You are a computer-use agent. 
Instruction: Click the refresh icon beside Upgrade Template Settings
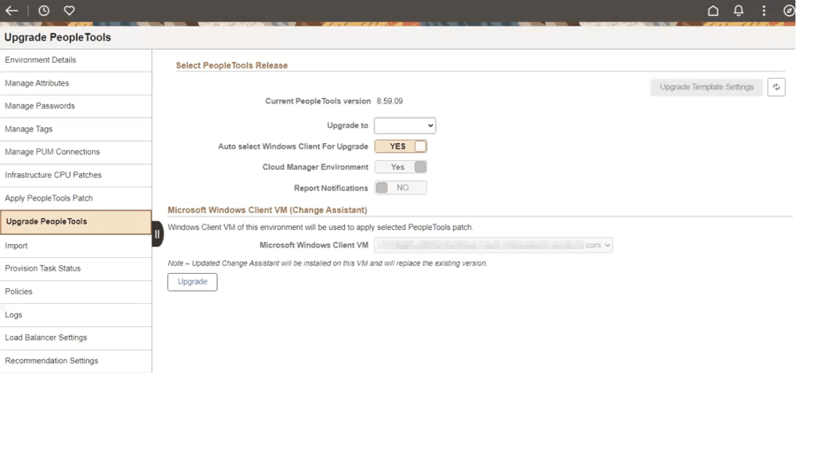click(x=776, y=88)
